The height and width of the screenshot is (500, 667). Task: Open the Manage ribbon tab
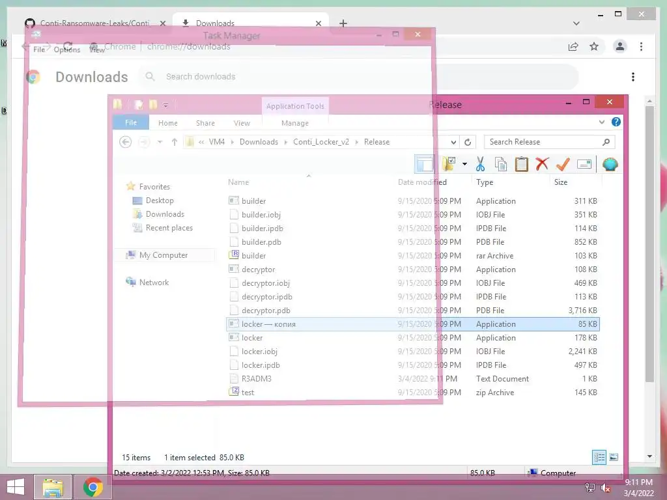[295, 123]
